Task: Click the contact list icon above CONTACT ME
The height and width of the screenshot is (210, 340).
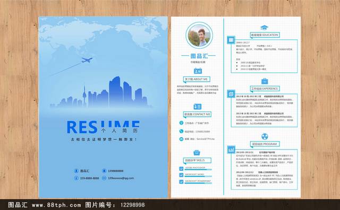Action: 197,107
